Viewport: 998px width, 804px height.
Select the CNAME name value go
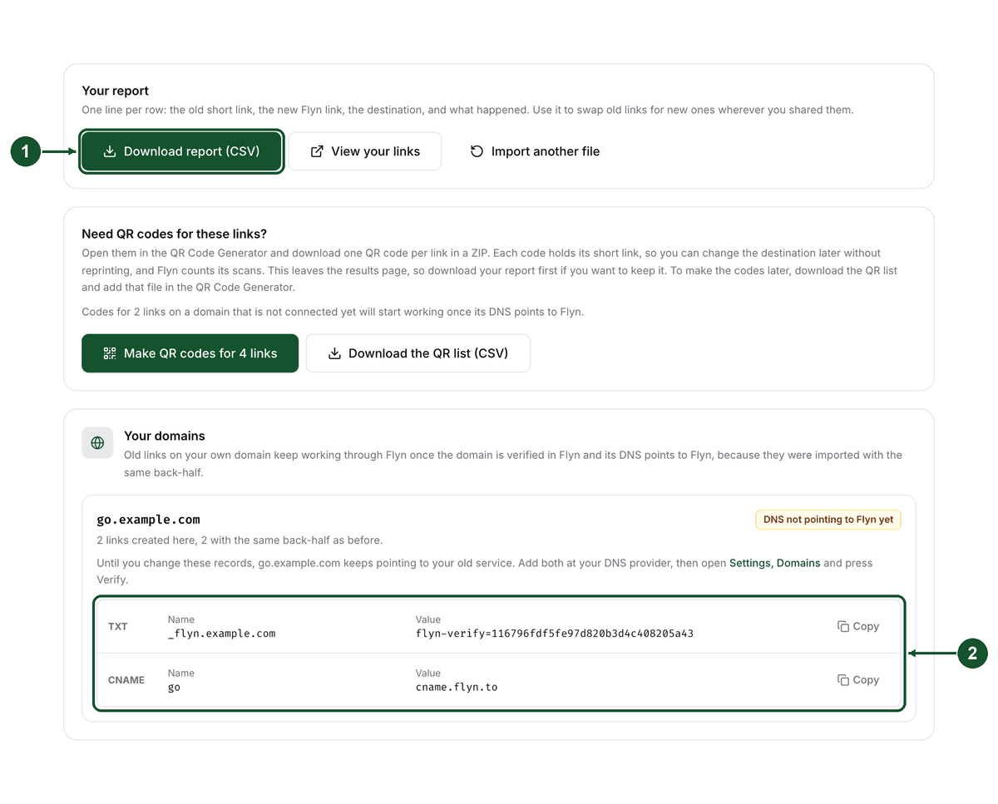tap(174, 688)
